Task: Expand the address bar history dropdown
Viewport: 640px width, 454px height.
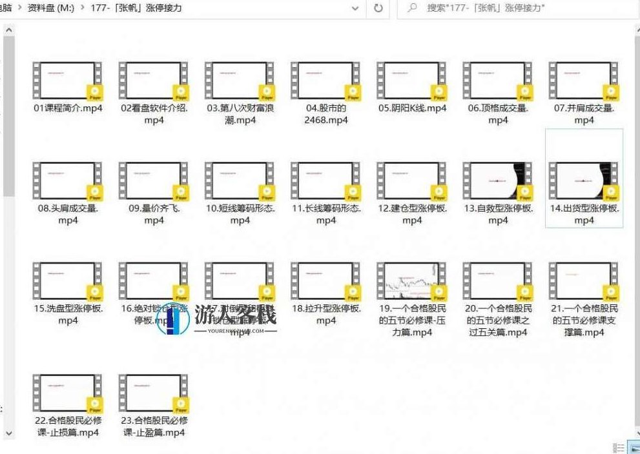Action: click(355, 8)
